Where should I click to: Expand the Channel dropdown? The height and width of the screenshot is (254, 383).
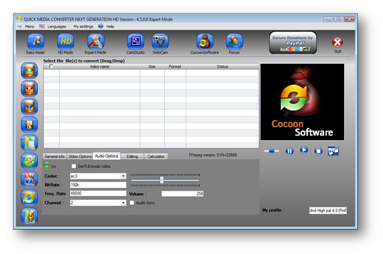pos(123,203)
